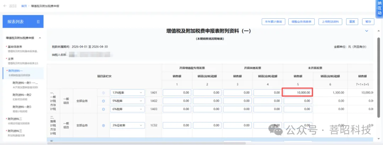Focus 1A03 column 1 销售额 input

177,109
